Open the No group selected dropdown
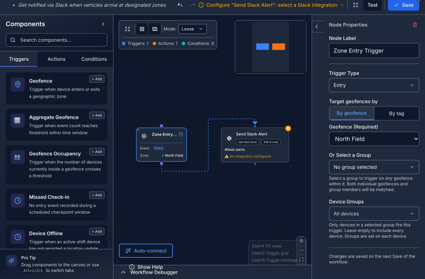Image resolution: width=425 pixels, height=279 pixels. coord(374,167)
